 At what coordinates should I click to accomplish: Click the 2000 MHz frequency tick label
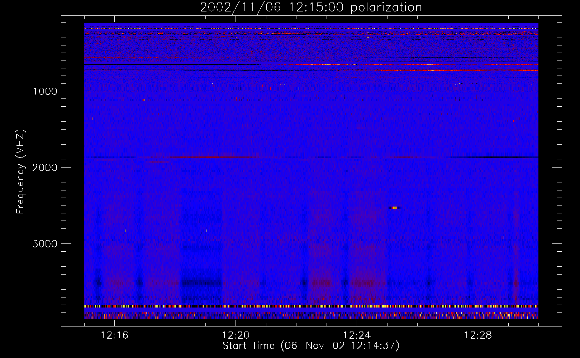[45, 168]
